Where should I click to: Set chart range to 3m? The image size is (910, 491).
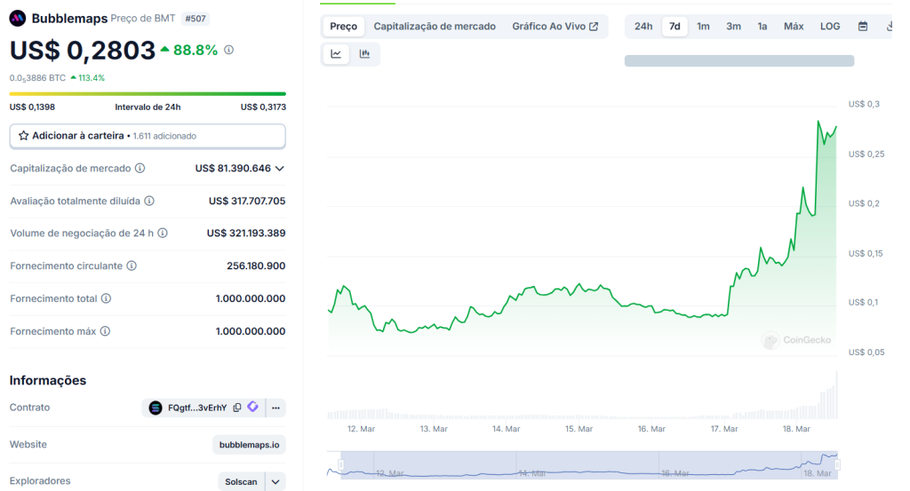pyautogui.click(x=733, y=26)
